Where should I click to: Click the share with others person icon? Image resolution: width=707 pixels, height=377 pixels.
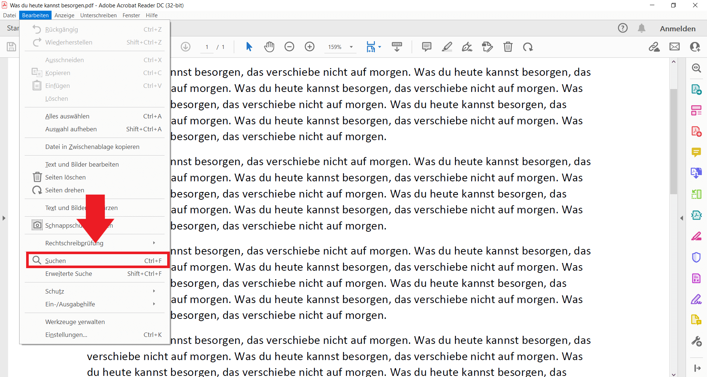pos(695,47)
